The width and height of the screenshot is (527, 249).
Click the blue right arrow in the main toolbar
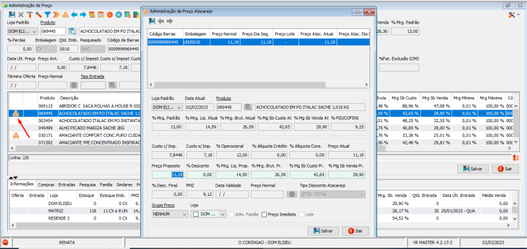tap(83, 14)
